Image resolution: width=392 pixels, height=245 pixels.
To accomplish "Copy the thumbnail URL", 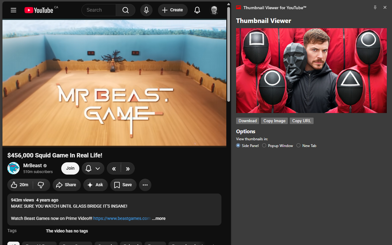I will [x=301, y=121].
